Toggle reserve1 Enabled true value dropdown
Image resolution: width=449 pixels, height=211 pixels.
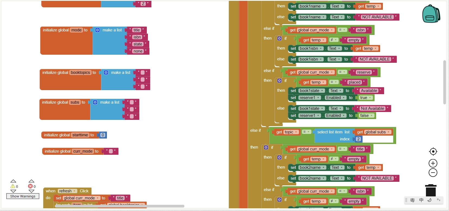point(370,98)
